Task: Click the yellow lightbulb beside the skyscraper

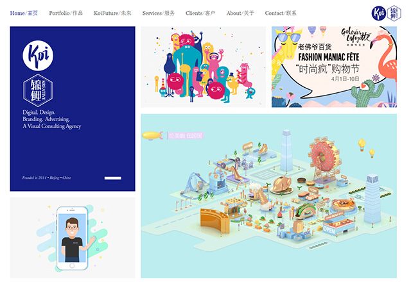Action: pyautogui.click(x=362, y=143)
